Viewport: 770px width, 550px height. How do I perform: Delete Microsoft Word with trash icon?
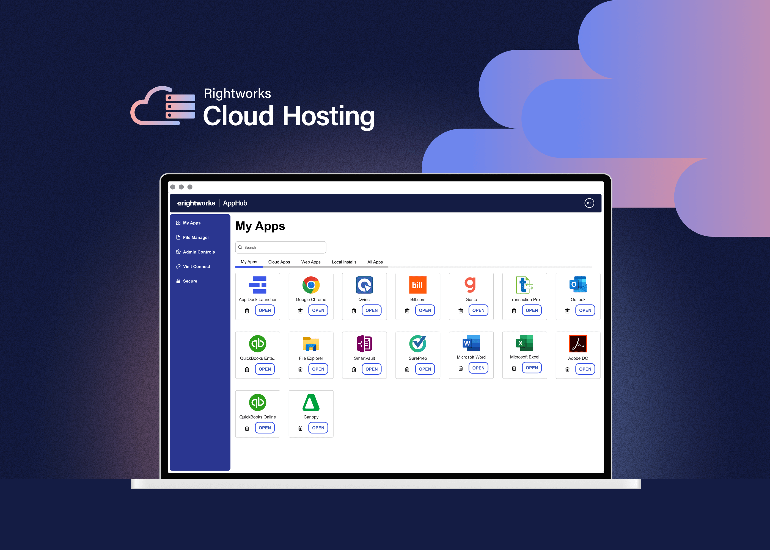point(461,368)
